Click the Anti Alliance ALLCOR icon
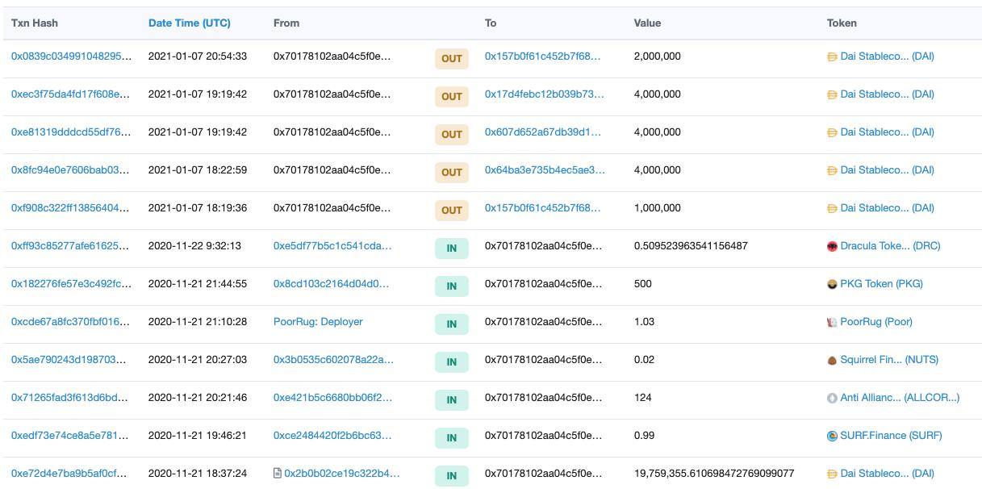Screen dimensions: 982x489 click(x=832, y=398)
